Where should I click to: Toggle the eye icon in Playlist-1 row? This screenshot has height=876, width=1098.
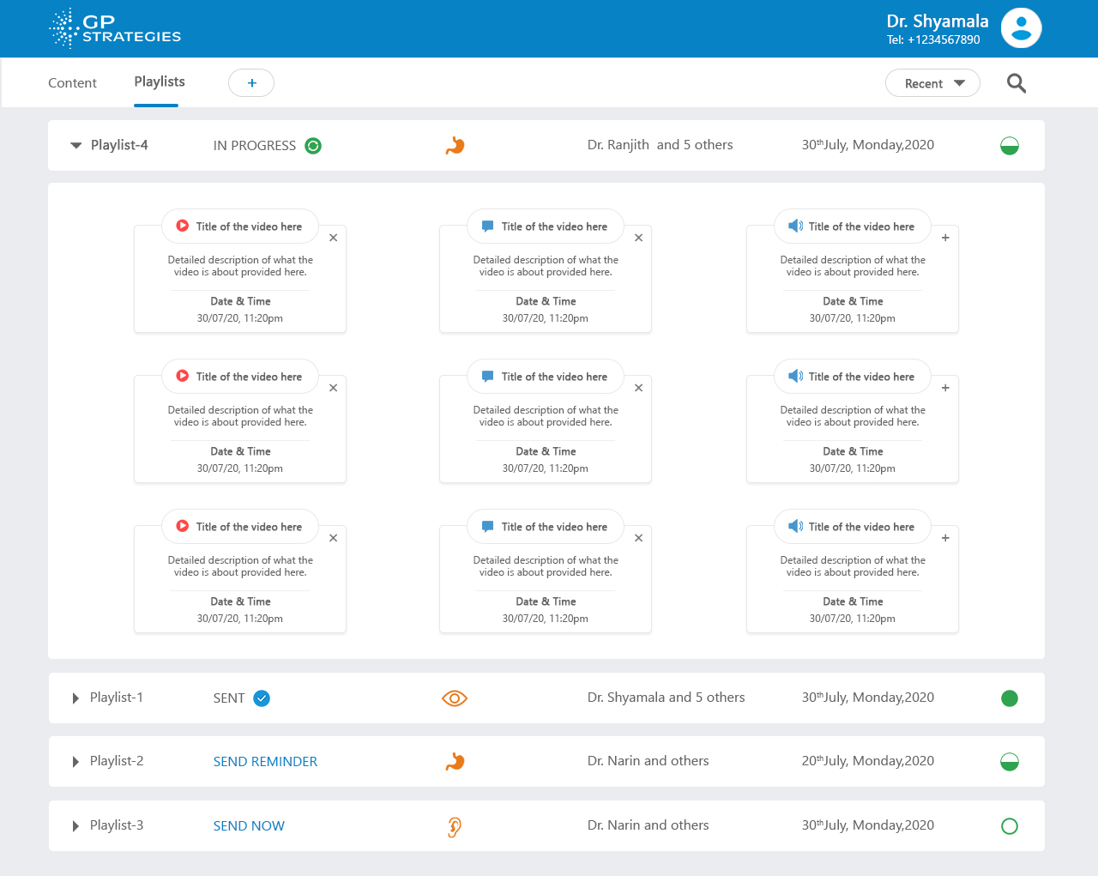[x=455, y=698]
